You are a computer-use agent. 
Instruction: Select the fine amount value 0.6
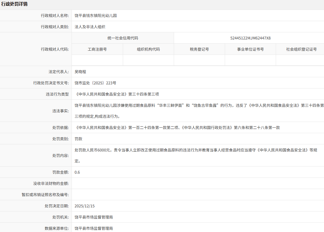(77, 172)
